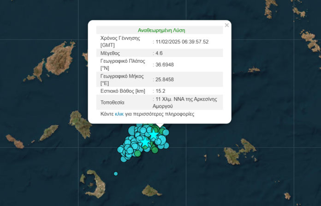This screenshot has height=206, width=321.
Task: Click the 'Αναθεωρημένη Λύση' popup header
Action: [161, 30]
